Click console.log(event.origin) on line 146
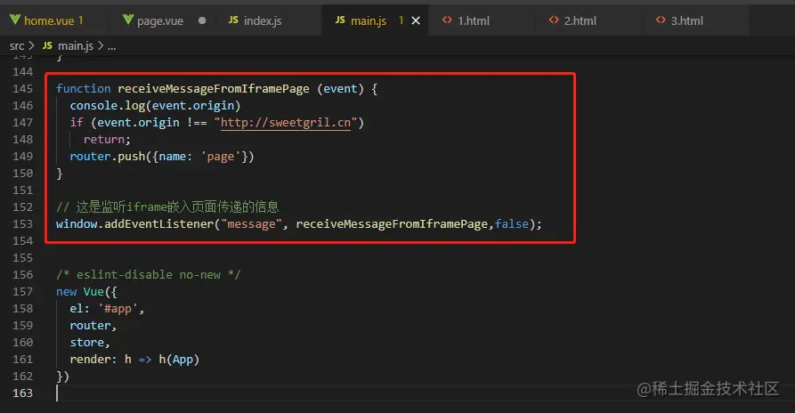The height and width of the screenshot is (413, 795). [155, 106]
